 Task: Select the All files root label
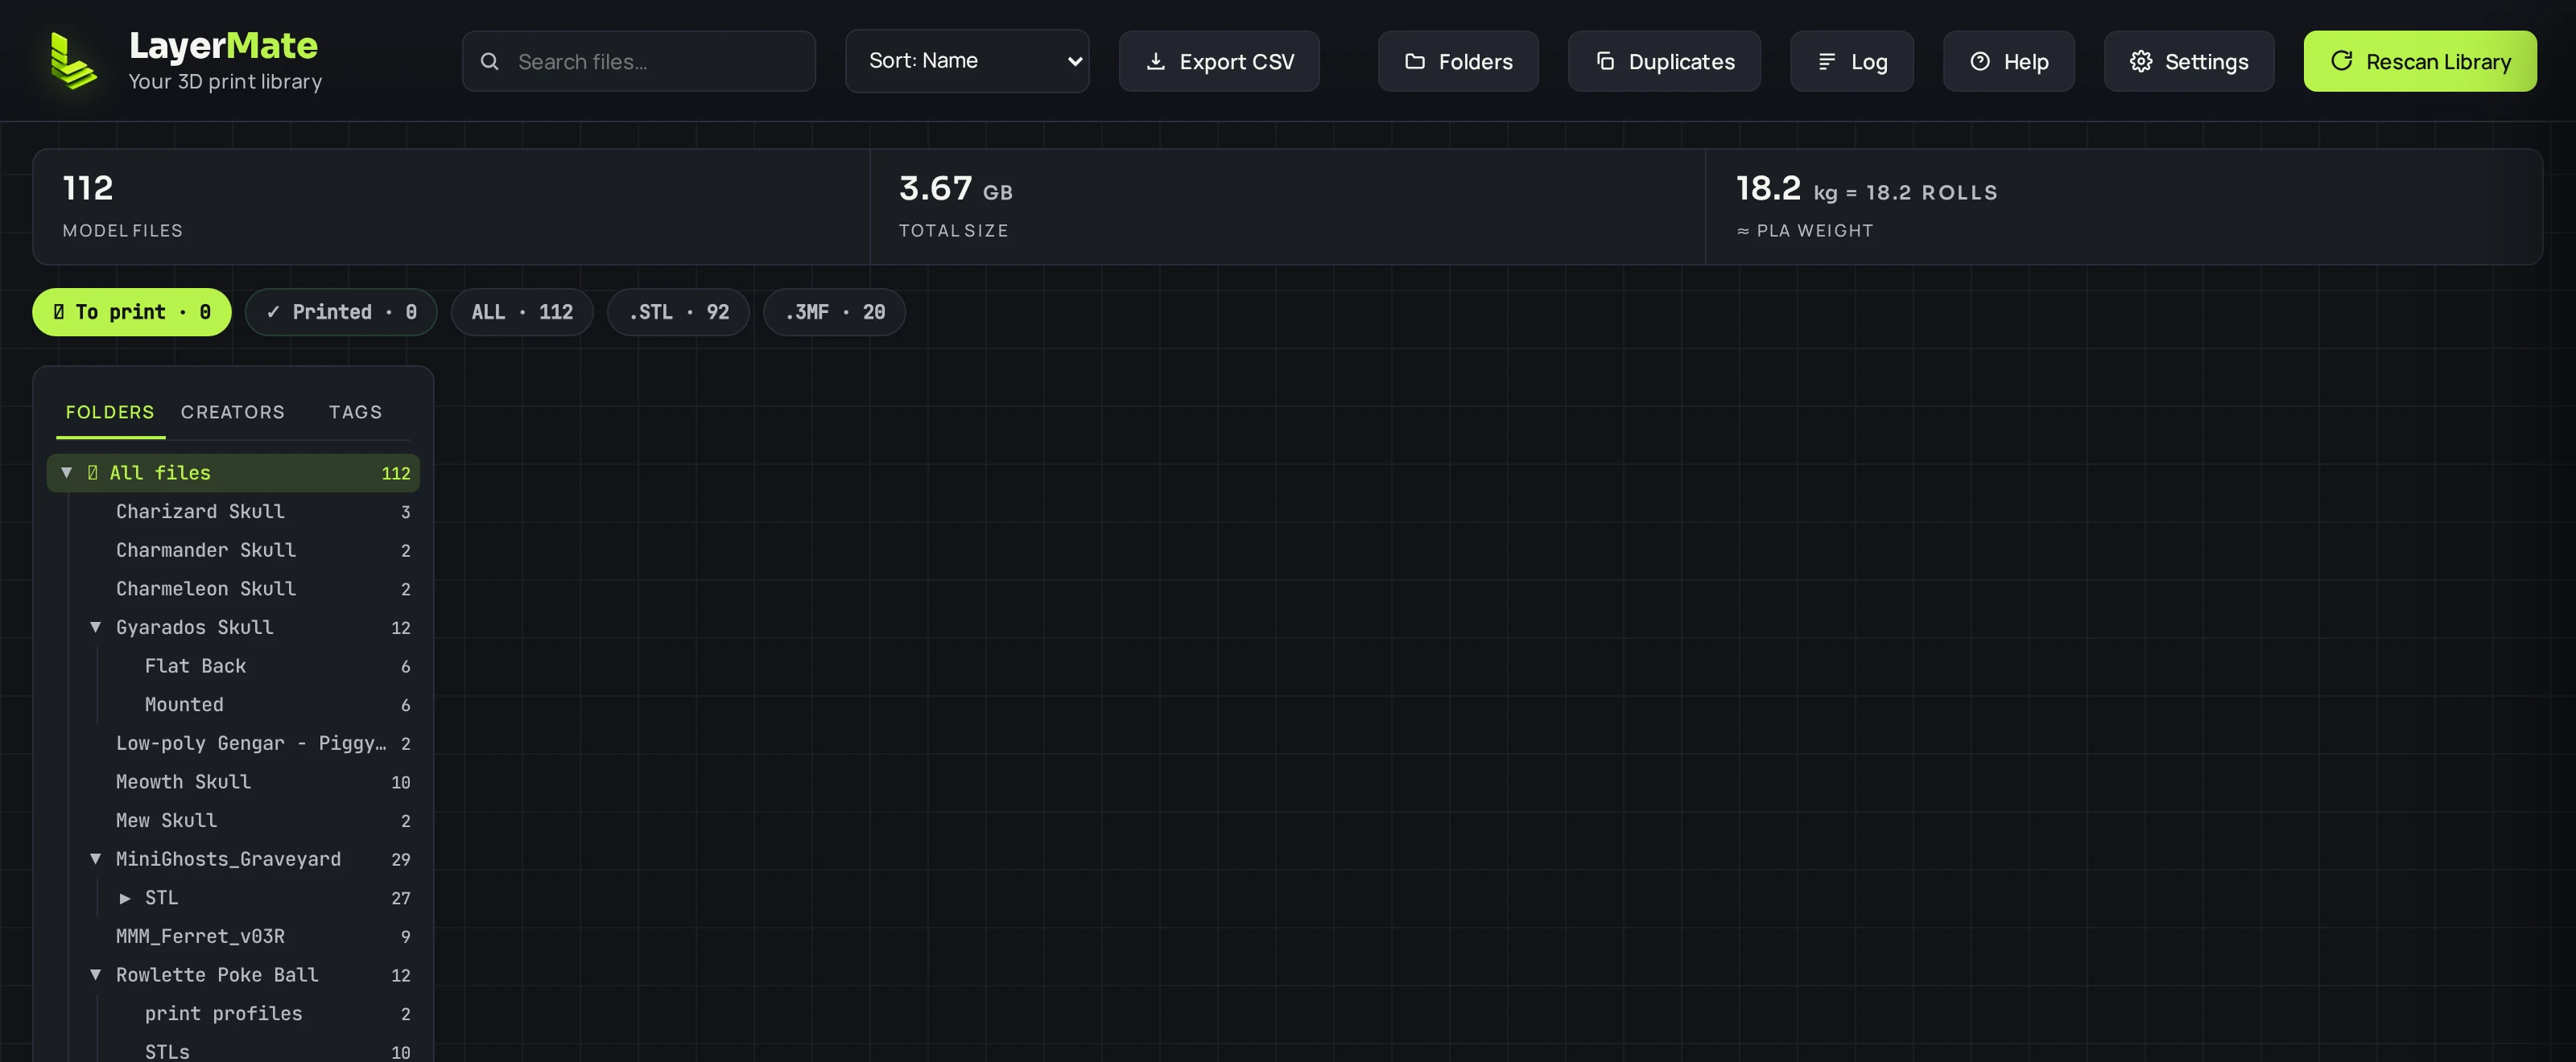160,472
